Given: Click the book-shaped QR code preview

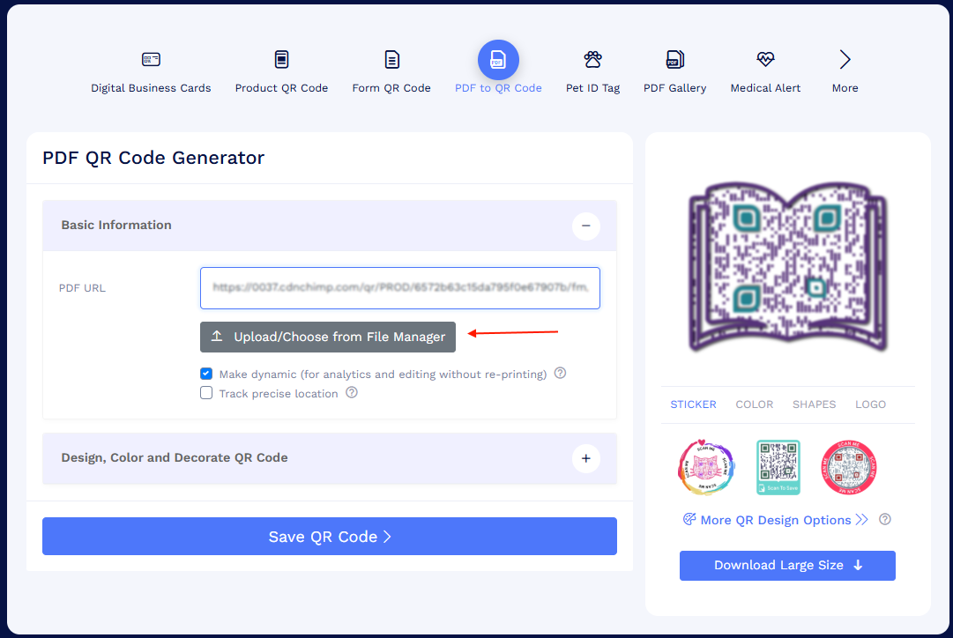Looking at the screenshot, I should (787, 266).
